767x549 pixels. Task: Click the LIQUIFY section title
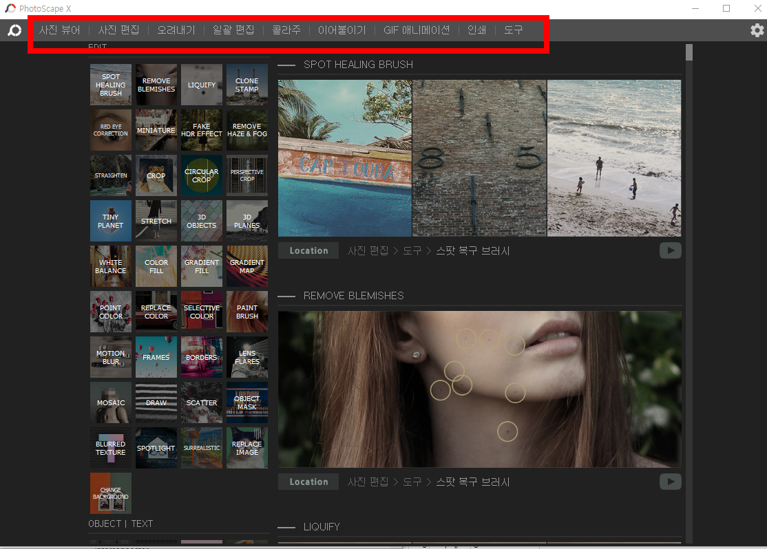click(x=322, y=527)
